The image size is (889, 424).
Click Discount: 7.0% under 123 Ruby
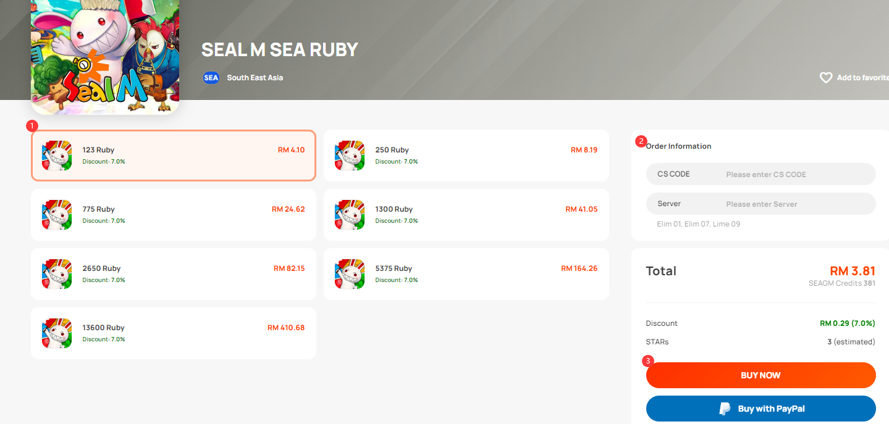104,162
